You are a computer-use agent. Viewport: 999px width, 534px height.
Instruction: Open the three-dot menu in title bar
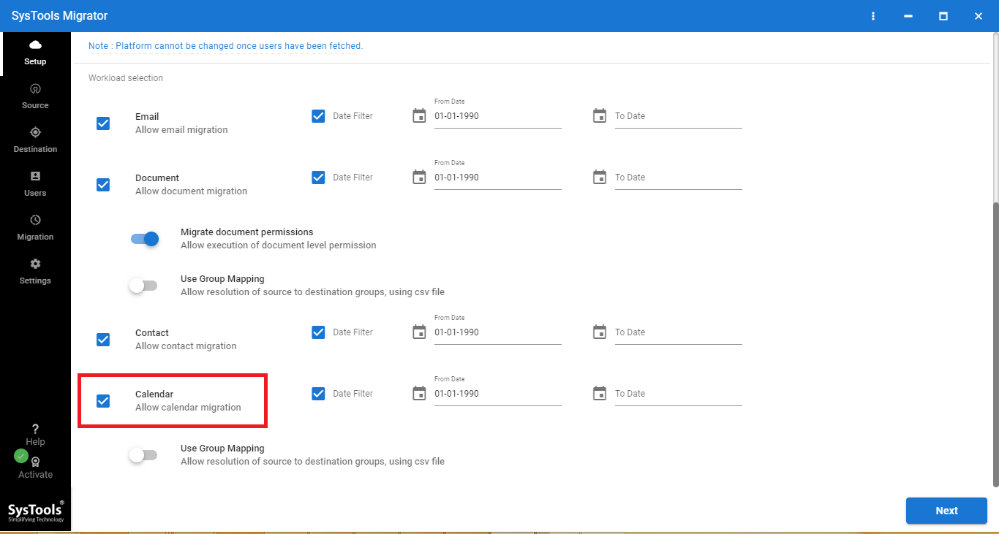pos(873,16)
